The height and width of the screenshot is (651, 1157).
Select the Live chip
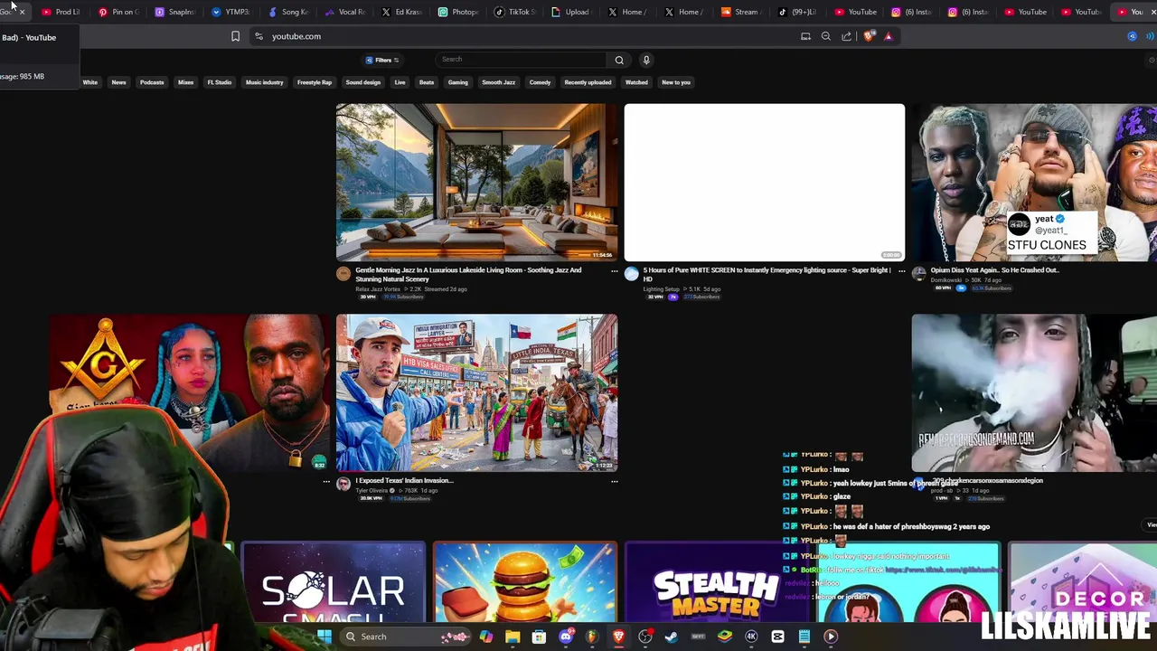tap(400, 82)
